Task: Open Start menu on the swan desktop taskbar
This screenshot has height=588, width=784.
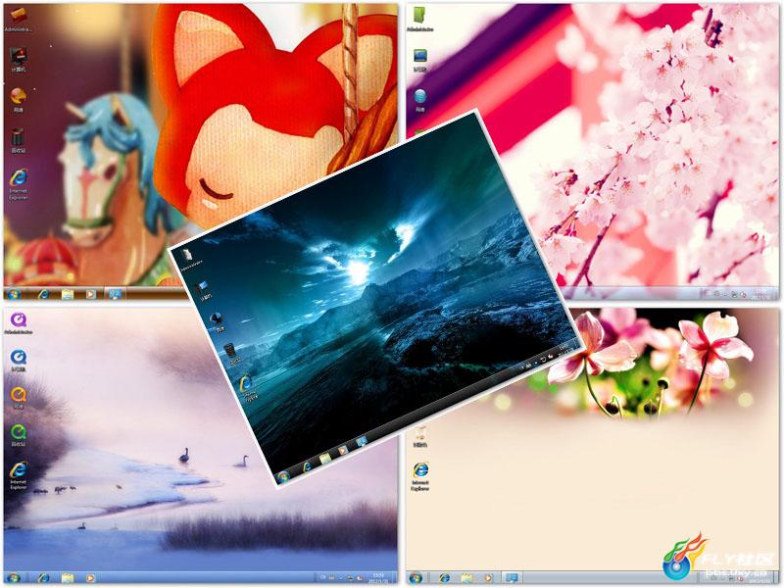Action: pos(14,578)
